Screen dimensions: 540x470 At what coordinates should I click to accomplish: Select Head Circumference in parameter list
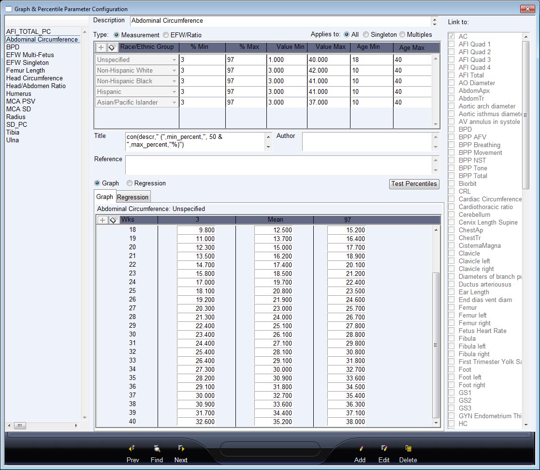coord(34,78)
